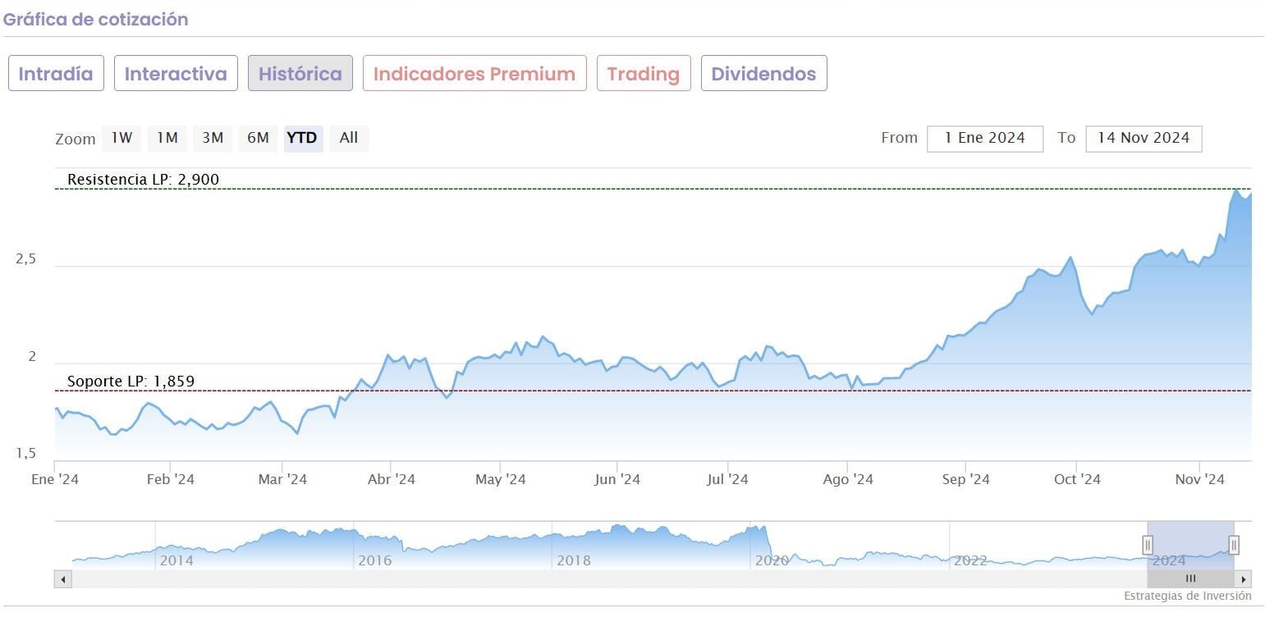Image resolution: width=1265 pixels, height=617 pixels.
Task: Open Estrategias de Inversión credits link
Action: 1187,596
